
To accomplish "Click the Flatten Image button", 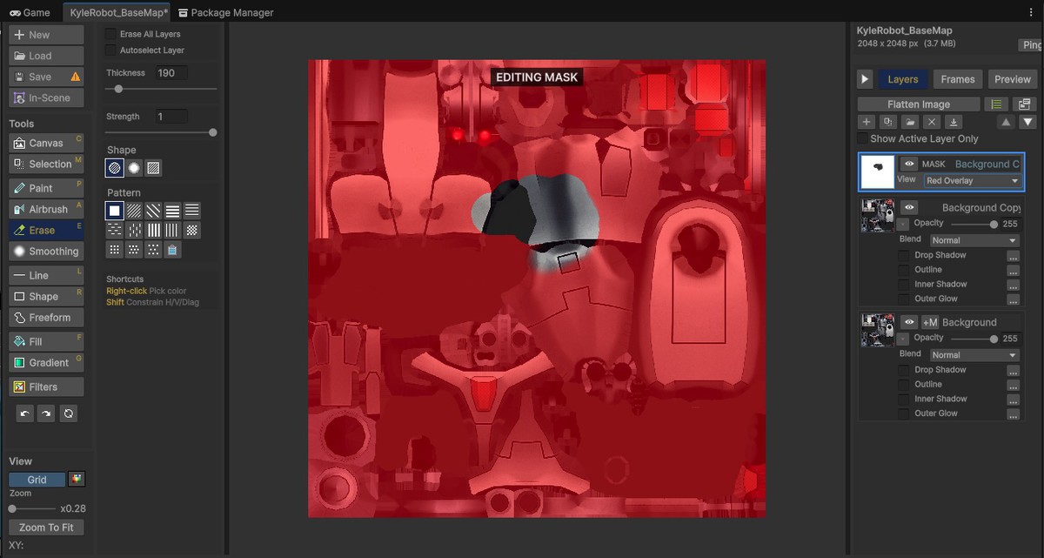I will click(x=918, y=103).
